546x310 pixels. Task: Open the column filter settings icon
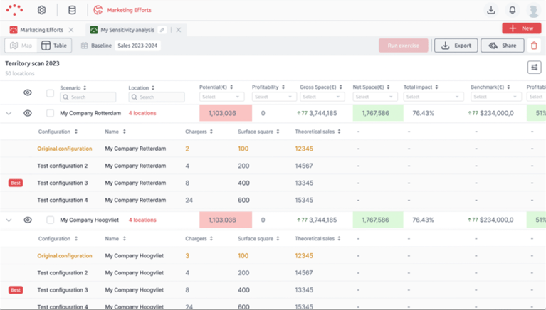click(534, 68)
